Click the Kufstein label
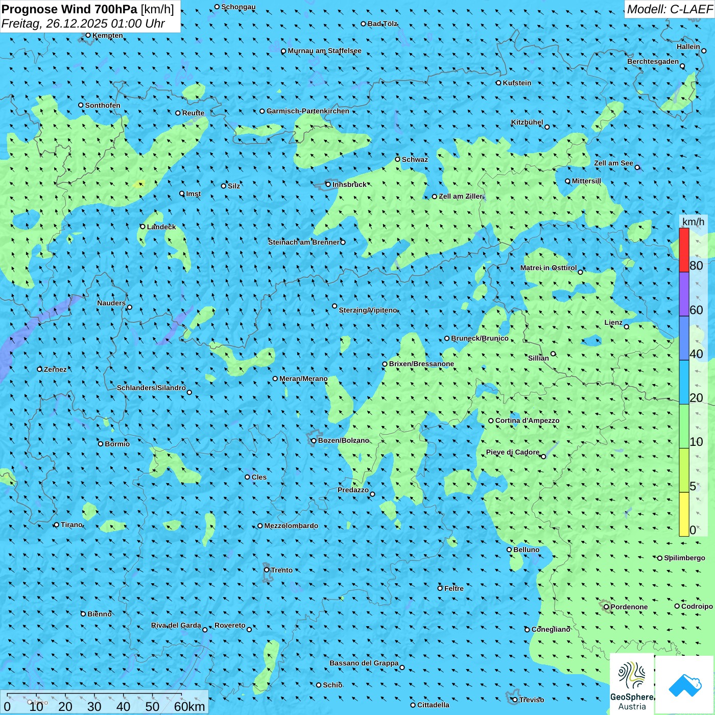Screen dimensions: 715x715 [517, 83]
